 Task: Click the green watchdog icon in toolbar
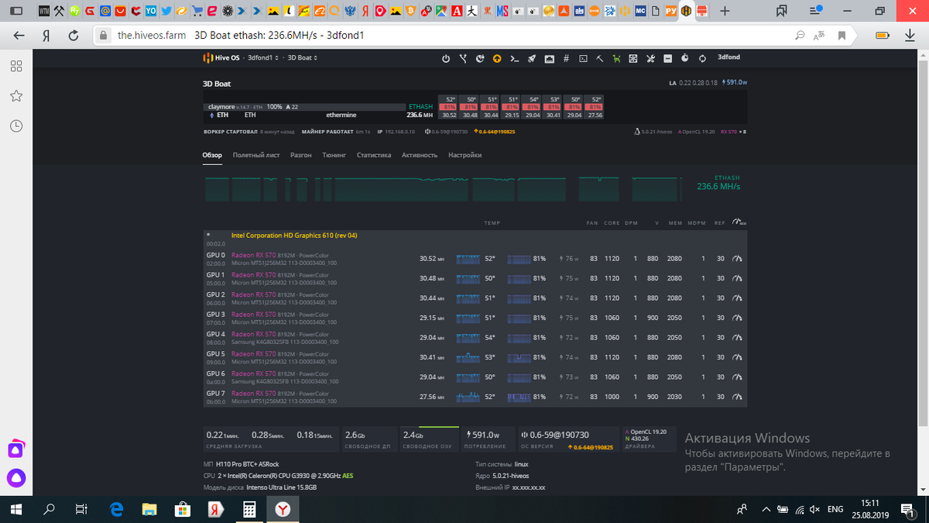(617, 58)
